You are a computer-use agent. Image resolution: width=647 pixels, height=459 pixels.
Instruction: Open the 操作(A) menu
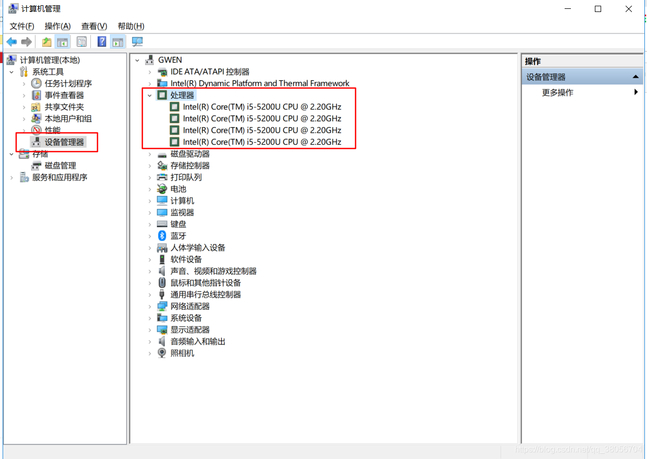(57, 26)
